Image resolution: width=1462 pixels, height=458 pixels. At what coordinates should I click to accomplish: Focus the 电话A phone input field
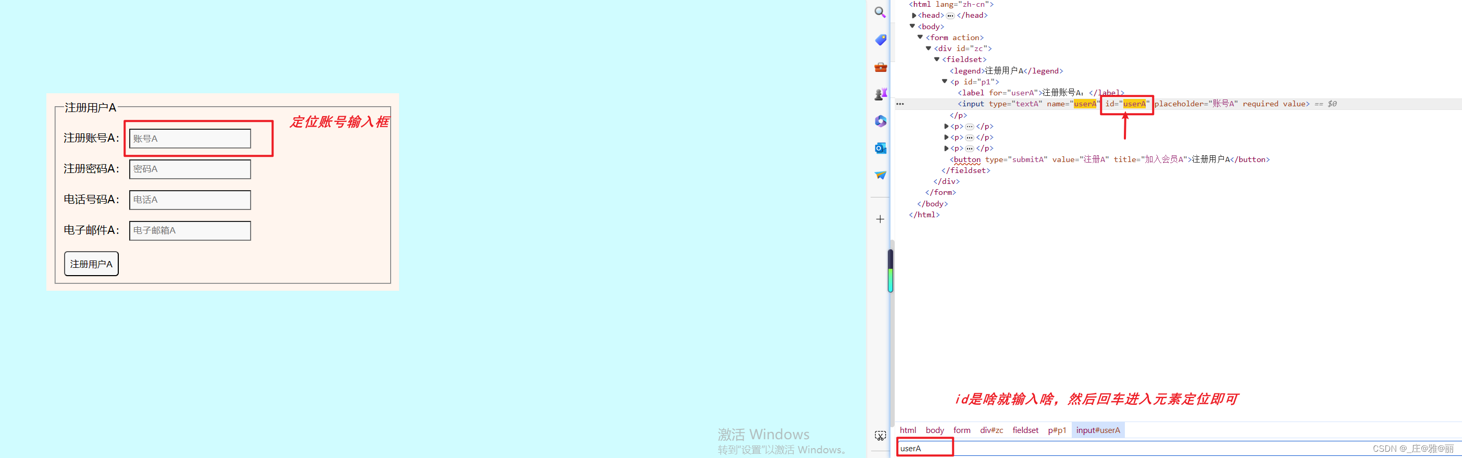click(190, 200)
